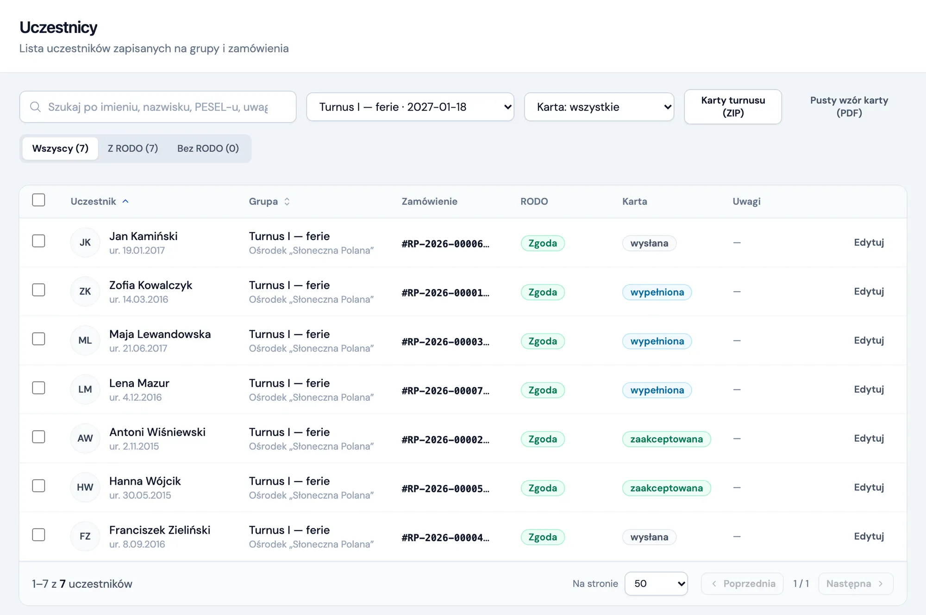Toggle the select-all header checkbox
This screenshot has width=926, height=615.
click(38, 200)
